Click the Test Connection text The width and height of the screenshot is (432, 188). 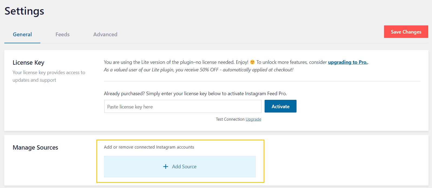230,119
